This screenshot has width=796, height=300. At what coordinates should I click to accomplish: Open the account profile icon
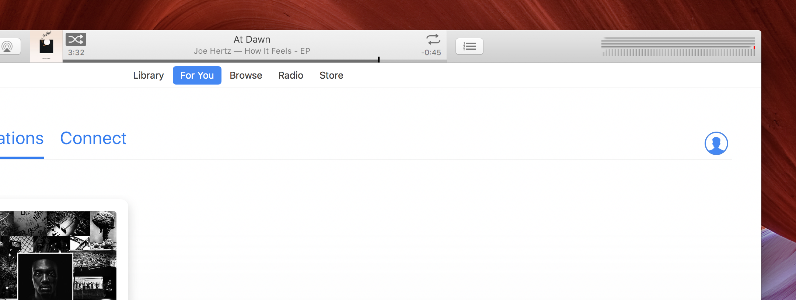(x=716, y=143)
